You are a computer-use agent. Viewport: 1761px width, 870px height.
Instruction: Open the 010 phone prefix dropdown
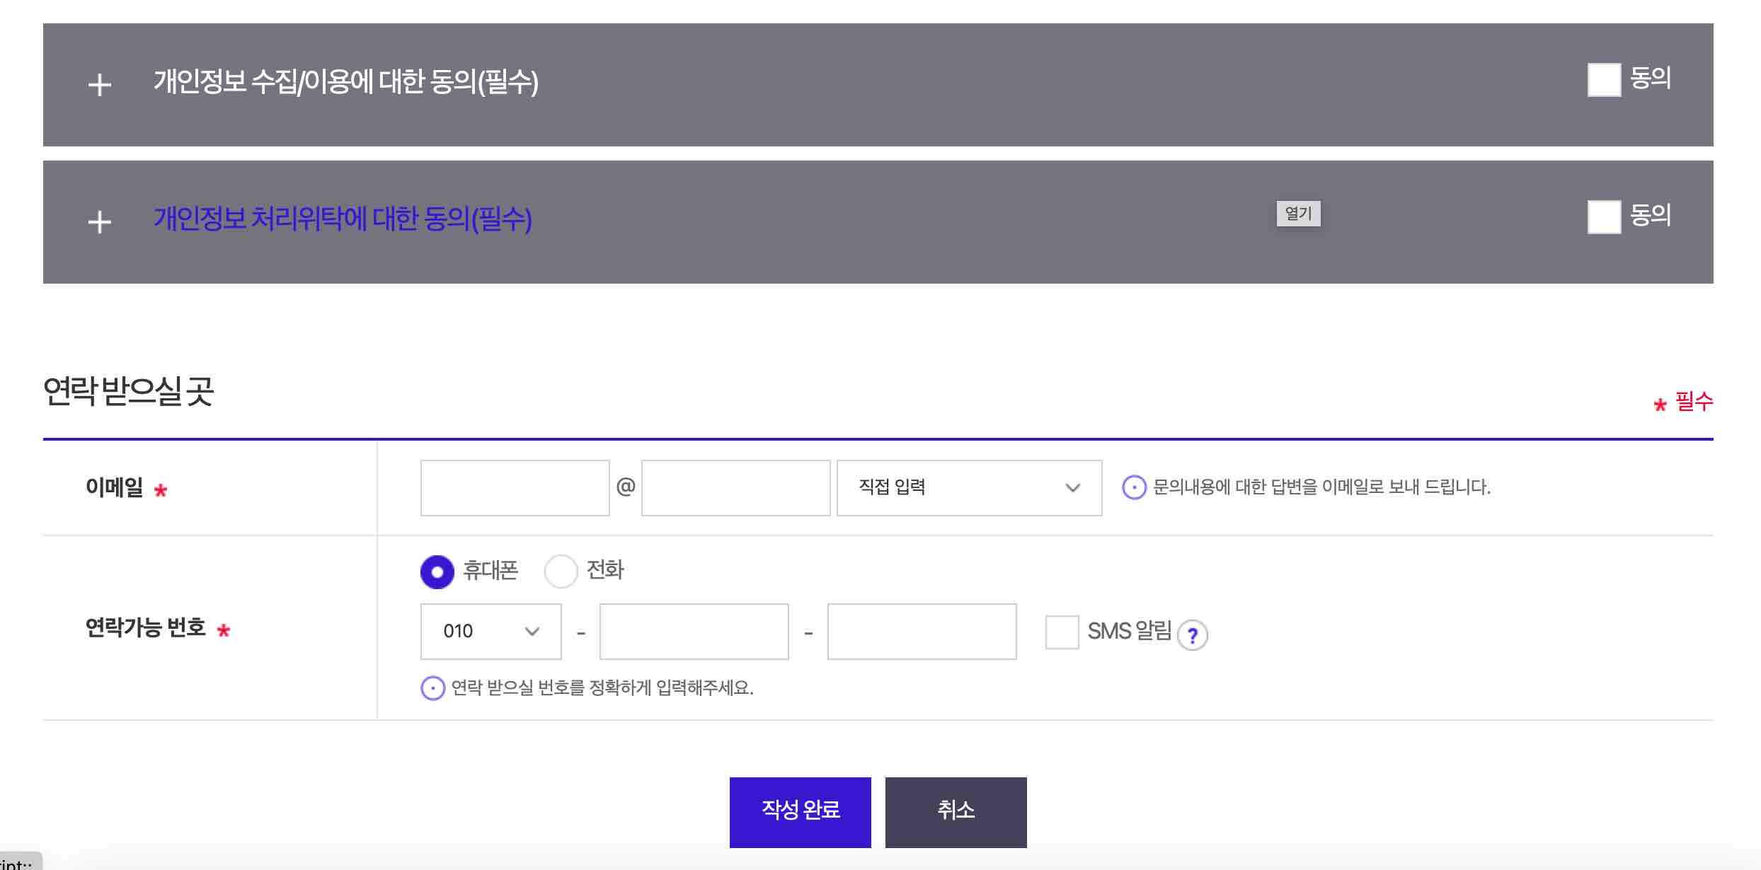point(491,632)
